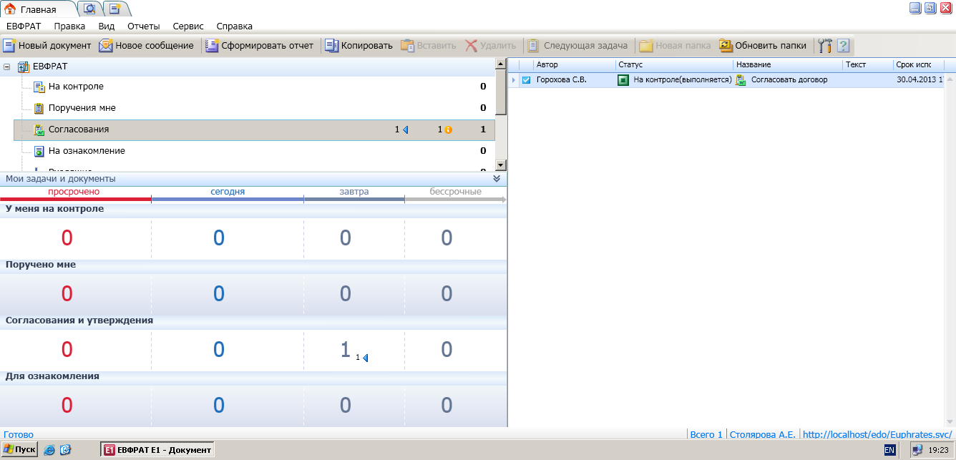The image size is (956, 460).
Task: Click the Текст column header
Action: click(x=868, y=65)
